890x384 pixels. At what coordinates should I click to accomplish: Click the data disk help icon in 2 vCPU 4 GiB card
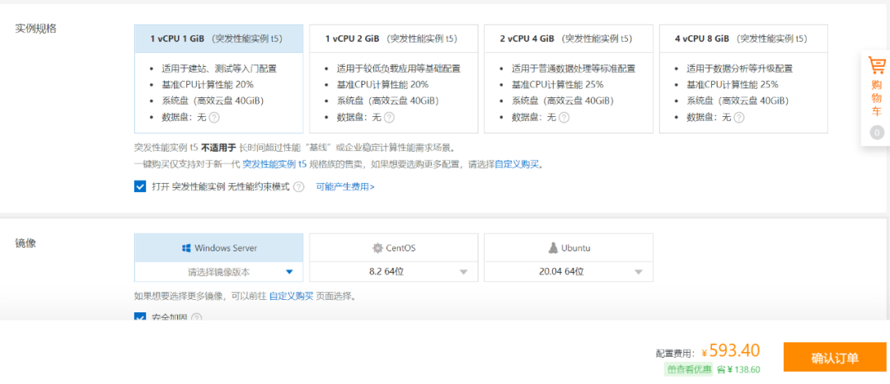tap(564, 117)
